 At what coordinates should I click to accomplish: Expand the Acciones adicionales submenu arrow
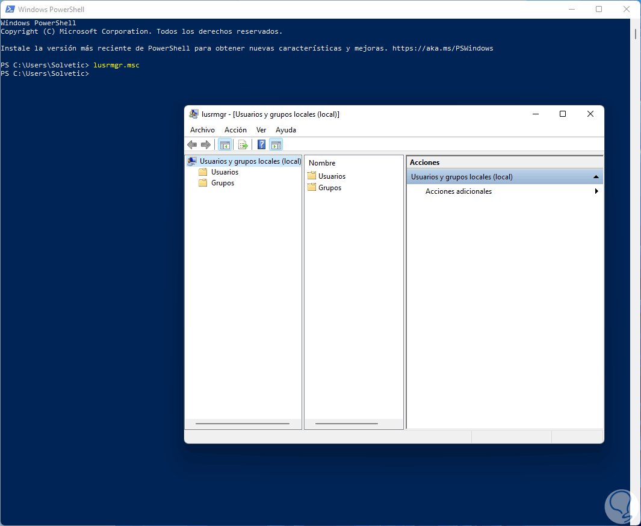point(596,191)
